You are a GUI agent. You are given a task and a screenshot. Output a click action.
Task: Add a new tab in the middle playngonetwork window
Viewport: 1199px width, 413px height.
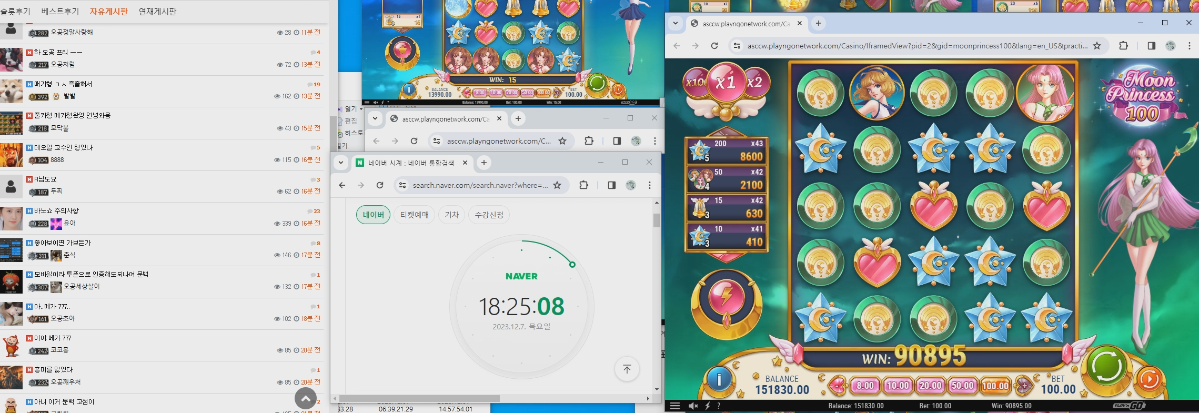518,118
